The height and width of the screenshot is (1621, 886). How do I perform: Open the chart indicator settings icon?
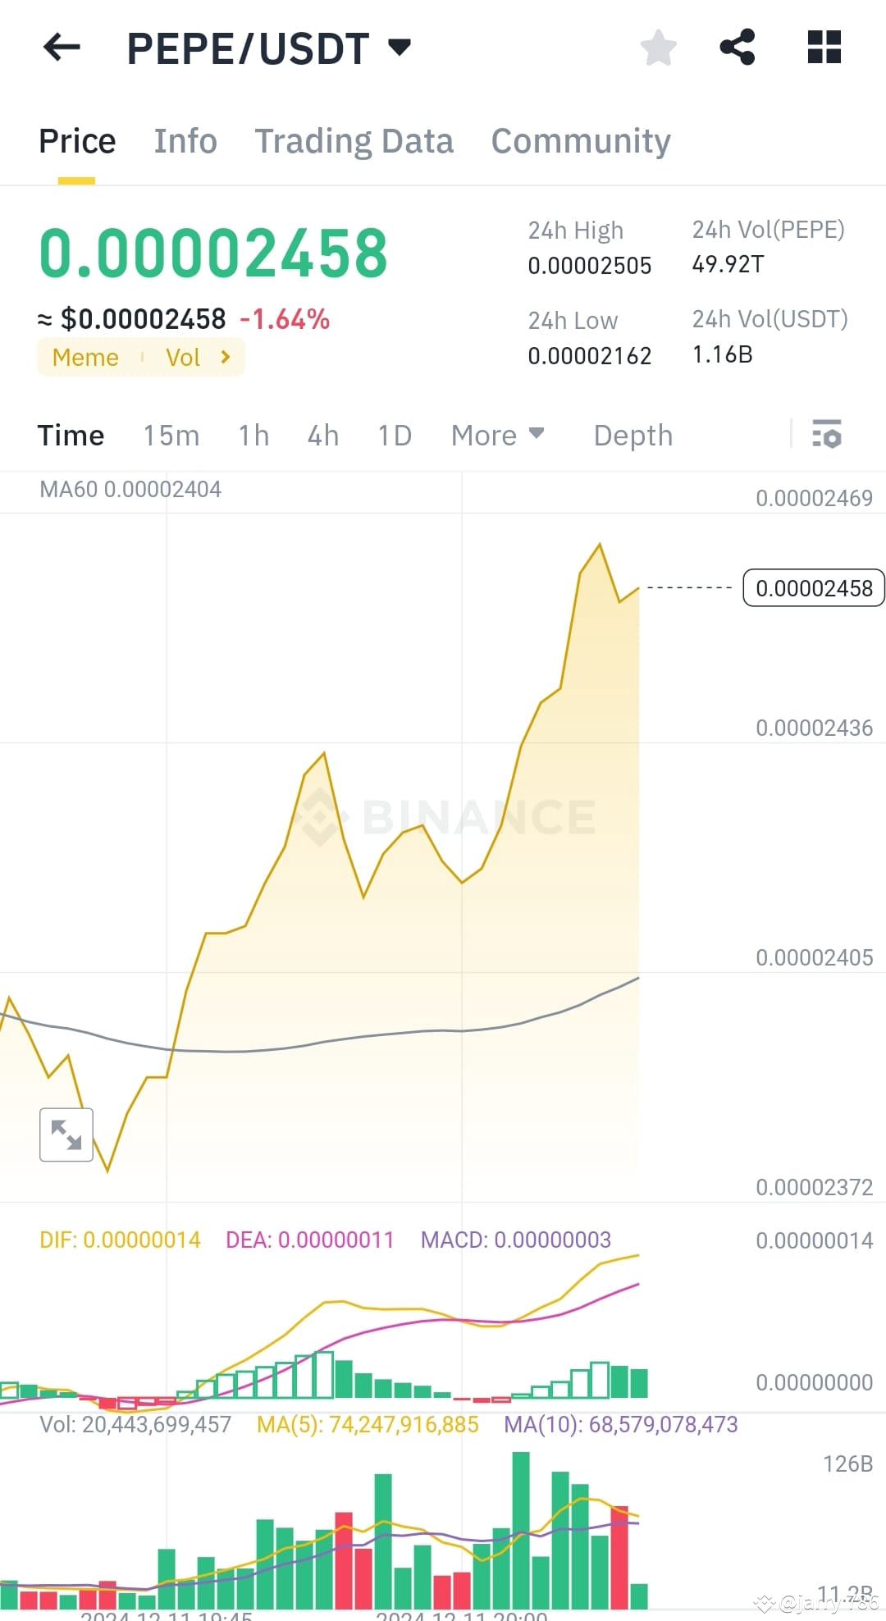tap(827, 435)
